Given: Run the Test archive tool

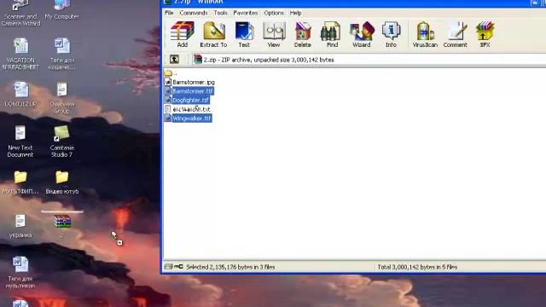Looking at the screenshot, I should (x=244, y=34).
